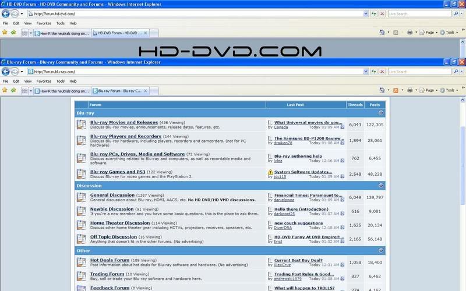
Task: Click RSS feeds icon in Blu-ray window
Action: click(396, 90)
